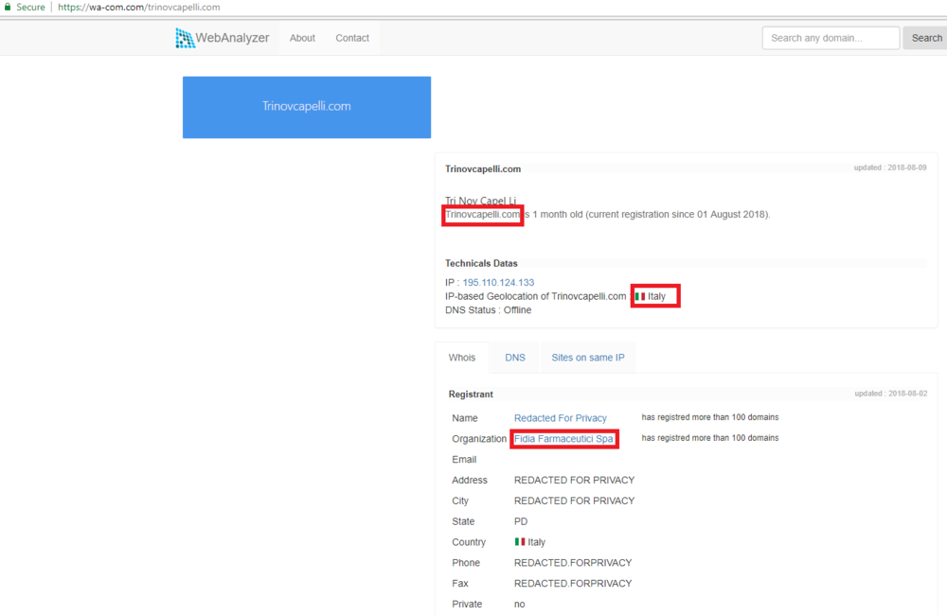This screenshot has width=947, height=615.
Task: Click the secure padlock icon in address bar
Action: (x=8, y=7)
